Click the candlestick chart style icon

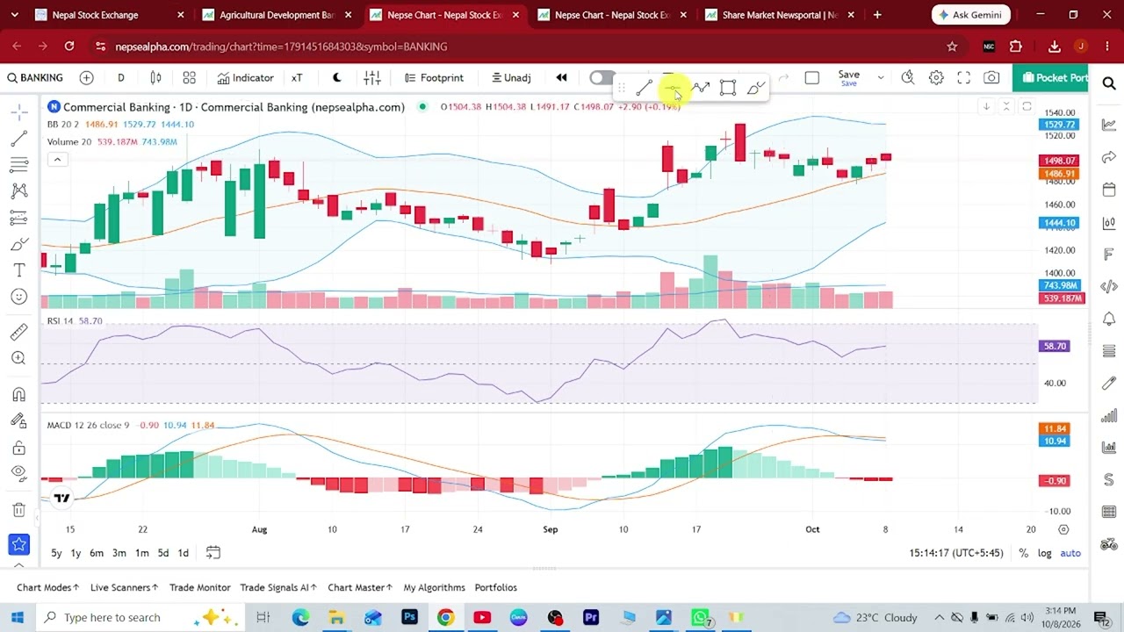(156, 78)
